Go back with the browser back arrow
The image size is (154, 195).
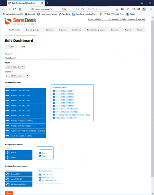point(4,9)
